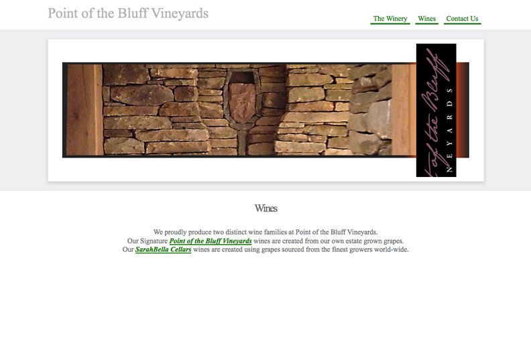Click sentence about two distinct wine families
Screen dimensions: 531x338
[x=265, y=232]
